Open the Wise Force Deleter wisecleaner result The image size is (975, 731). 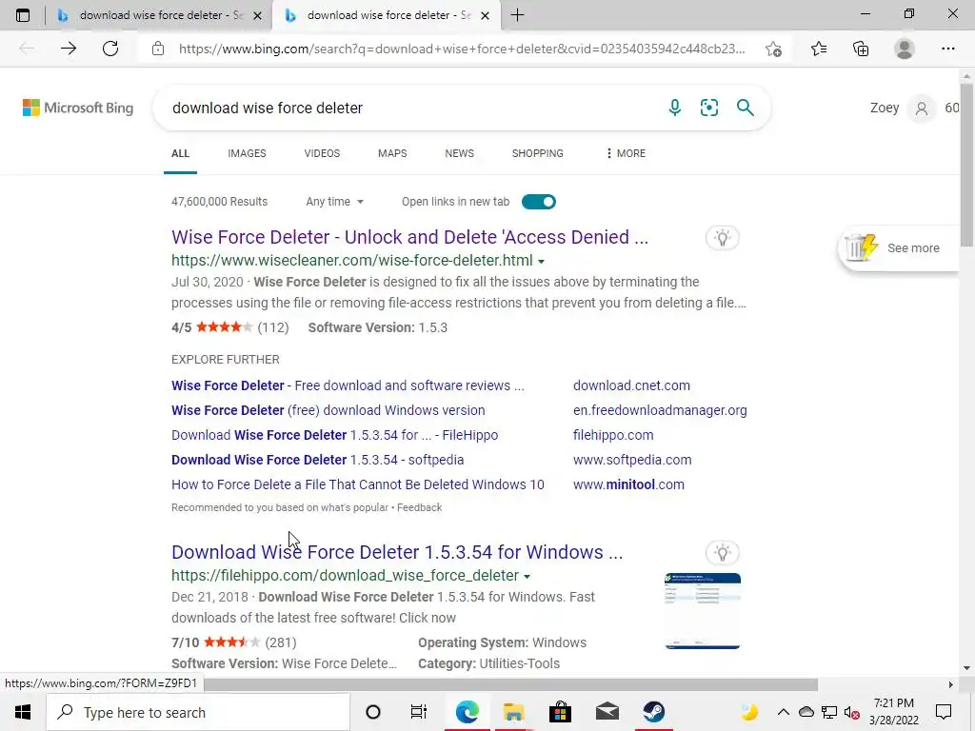pos(409,237)
